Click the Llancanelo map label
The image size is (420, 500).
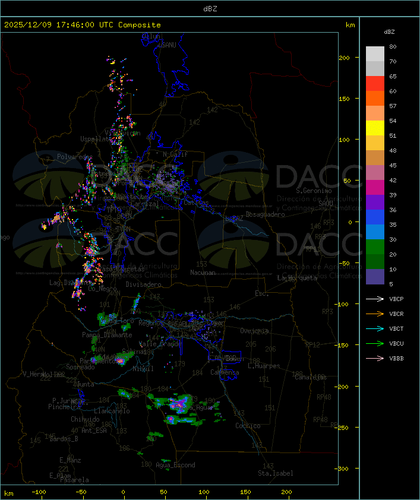(x=112, y=411)
